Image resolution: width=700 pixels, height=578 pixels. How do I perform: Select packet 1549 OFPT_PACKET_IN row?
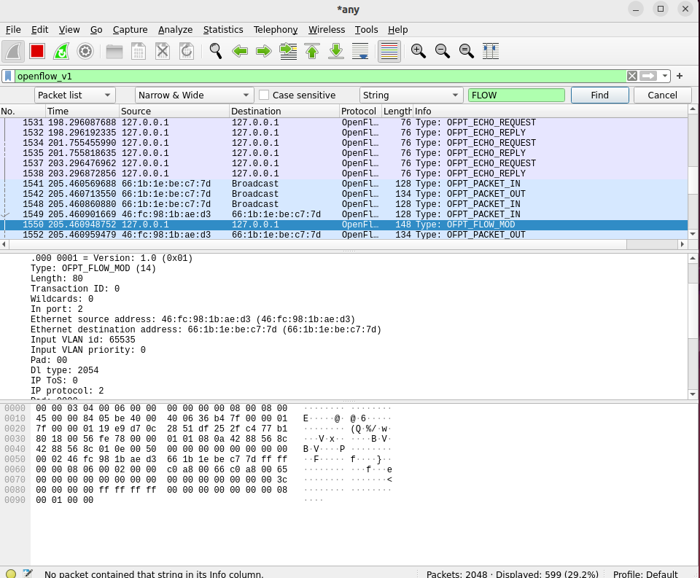click(x=343, y=214)
